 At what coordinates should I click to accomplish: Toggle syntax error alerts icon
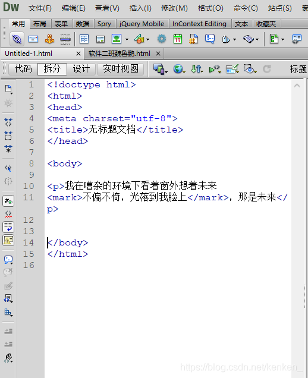pos(8,240)
